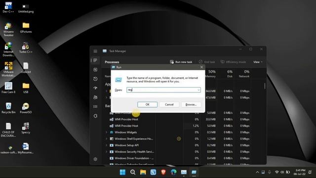Open File Explorer from the taskbar
This screenshot has height=178, width=316.
point(143,172)
